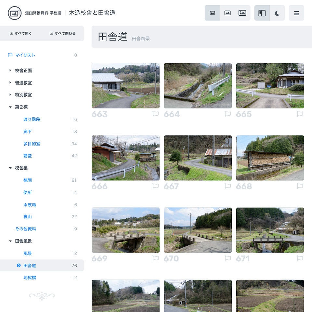Screen dimensions: 312x312
Task: Flag photo 671 for my list
Action: tap(300, 258)
